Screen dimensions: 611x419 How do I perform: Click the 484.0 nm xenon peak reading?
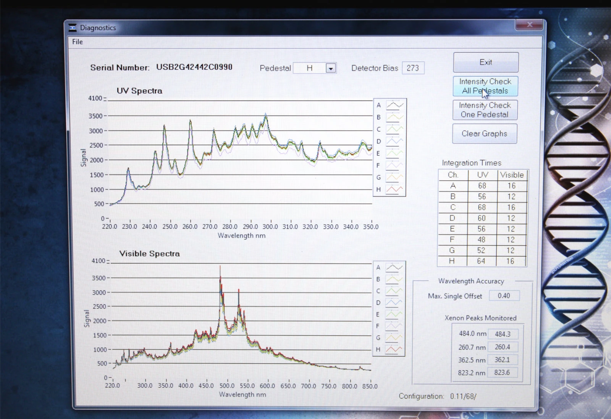[503, 334]
